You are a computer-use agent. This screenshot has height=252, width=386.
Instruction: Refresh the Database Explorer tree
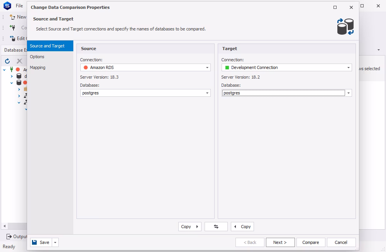point(7,61)
